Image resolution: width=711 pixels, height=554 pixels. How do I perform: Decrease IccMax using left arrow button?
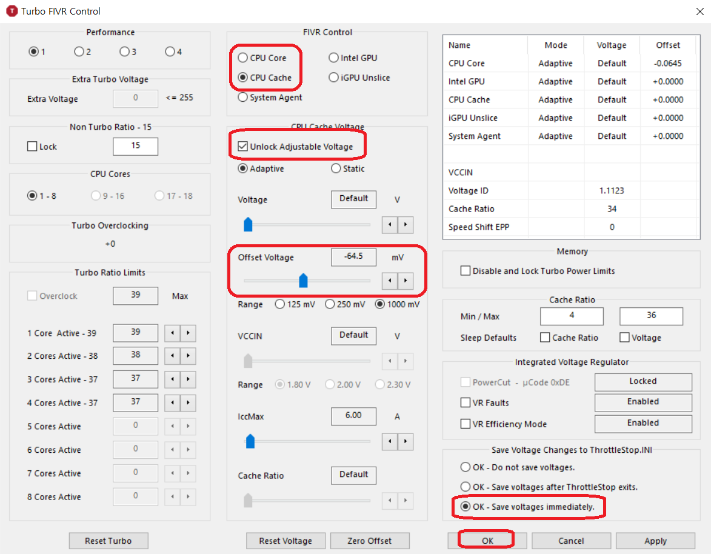[390, 442]
